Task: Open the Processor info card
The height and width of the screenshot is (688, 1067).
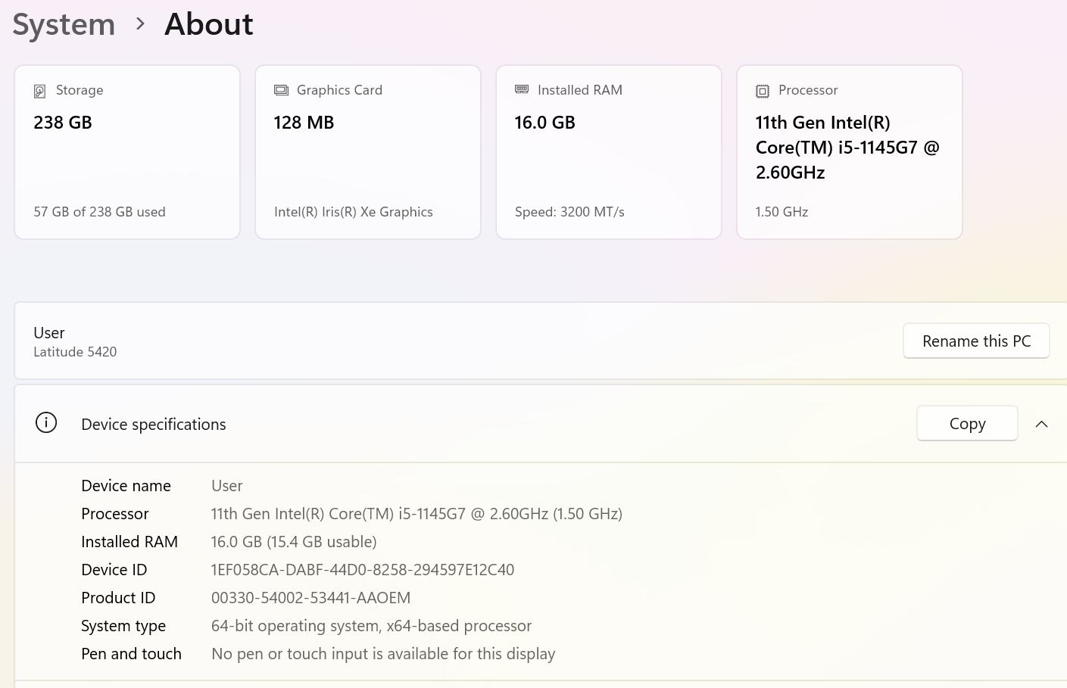Action: point(850,152)
